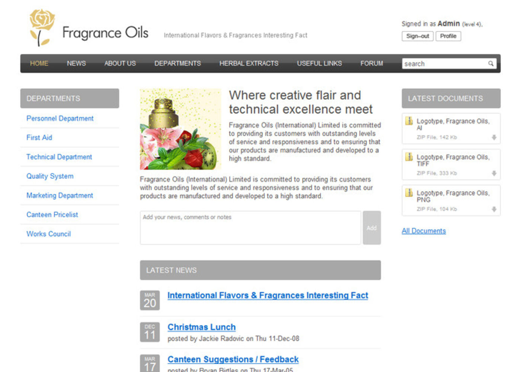The width and height of the screenshot is (521, 372).
Task: Open the Profile button
Action: [x=448, y=36]
